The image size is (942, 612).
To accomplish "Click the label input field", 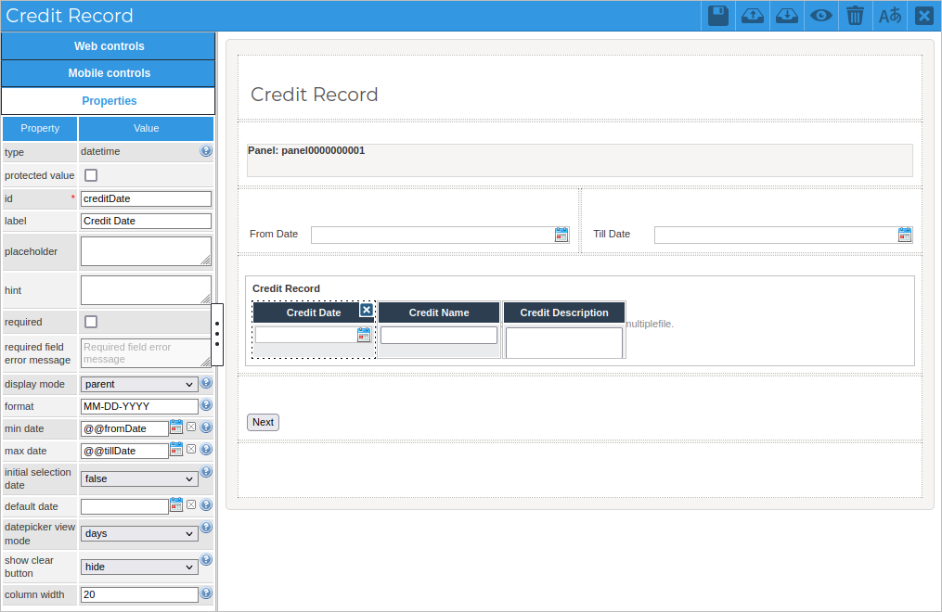I will coord(146,221).
